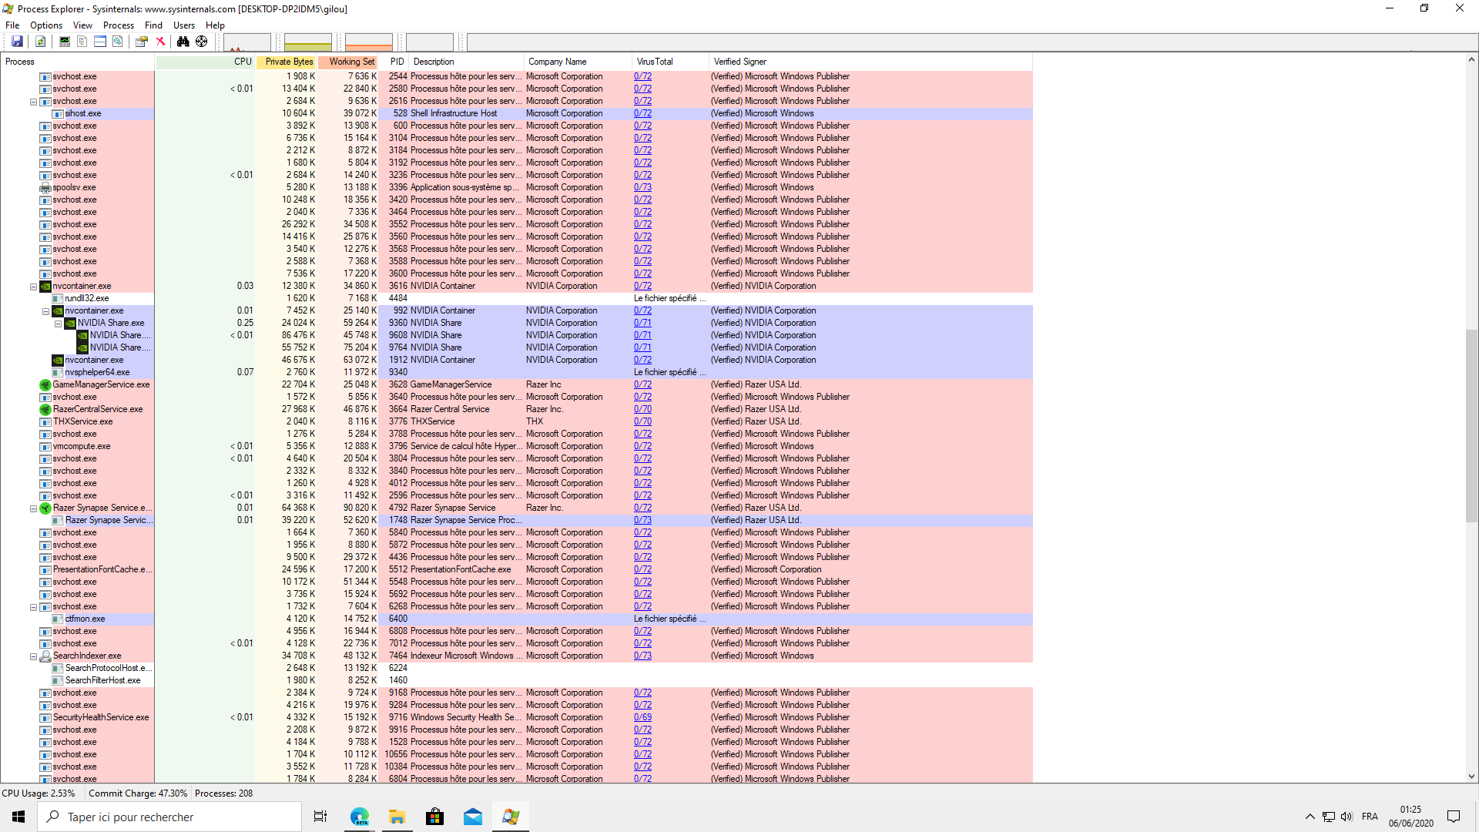Collapse the SearchIndexer.exe tree node
The width and height of the screenshot is (1479, 832).
click(x=33, y=656)
